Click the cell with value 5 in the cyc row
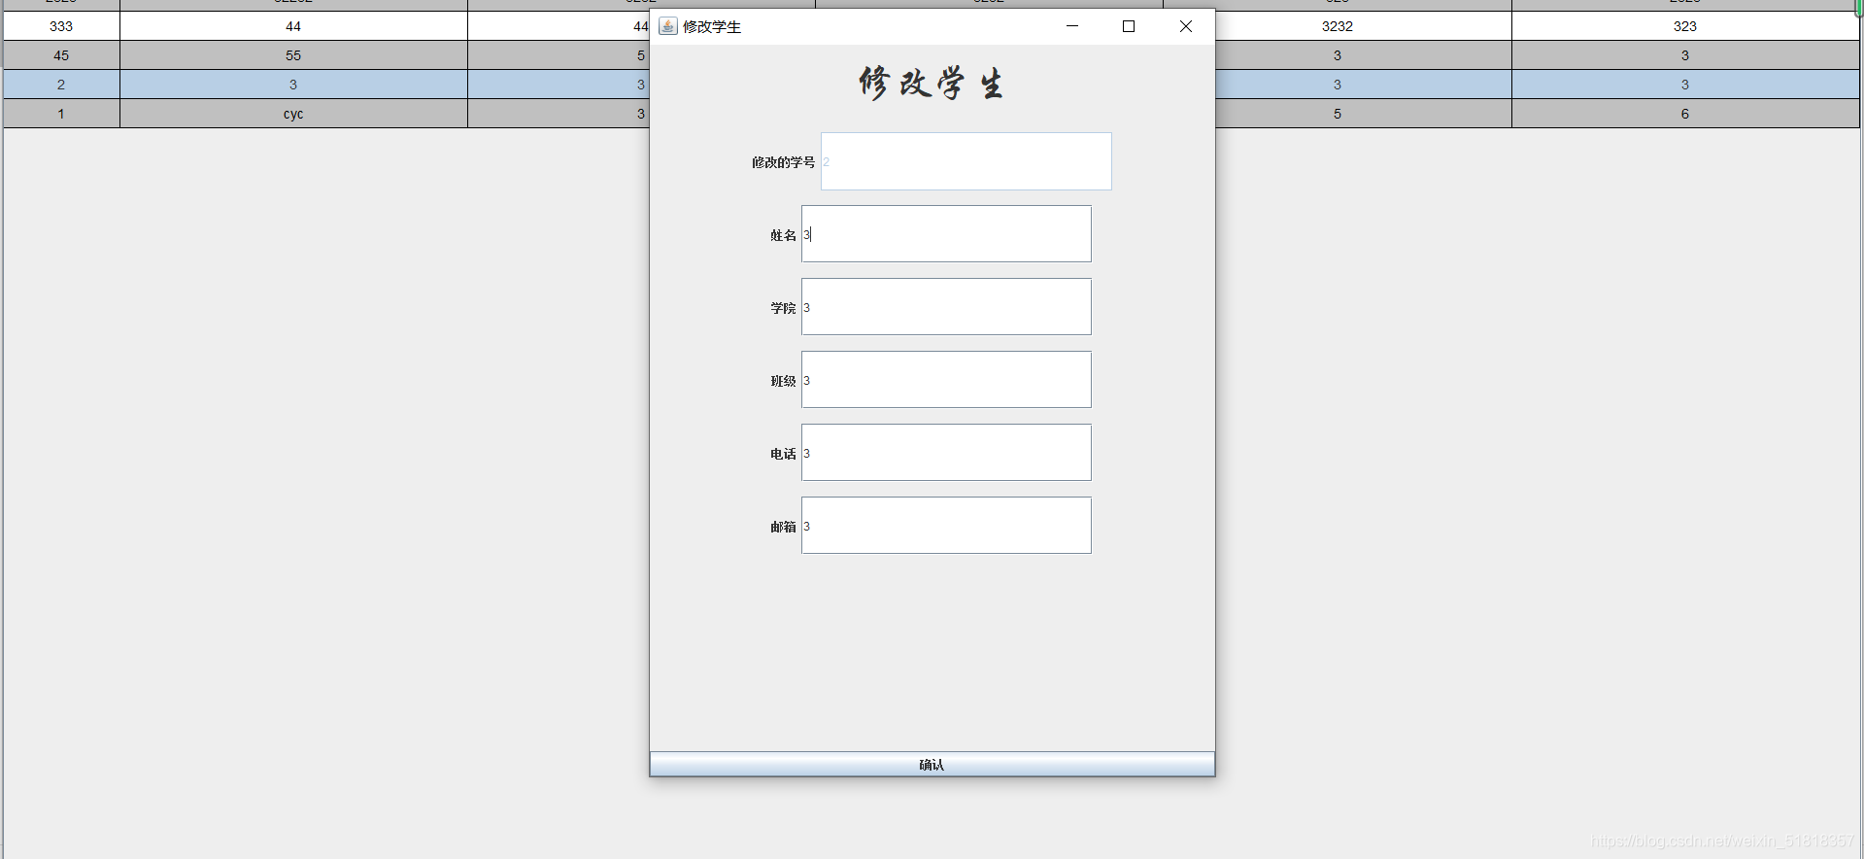Image resolution: width=1864 pixels, height=859 pixels. click(1338, 114)
